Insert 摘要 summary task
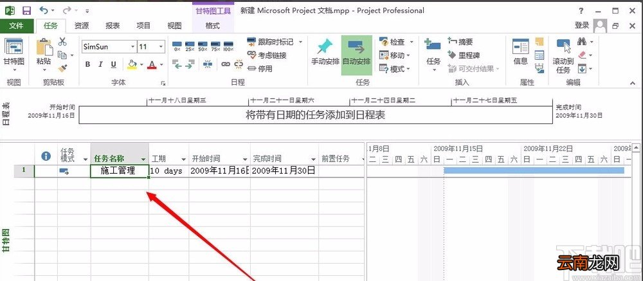643x281 pixels. pyautogui.click(x=460, y=41)
